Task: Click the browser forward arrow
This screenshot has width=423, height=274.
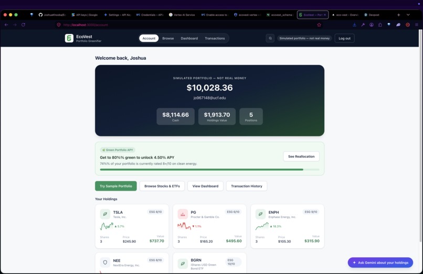Action: pyautogui.click(x=15, y=25)
